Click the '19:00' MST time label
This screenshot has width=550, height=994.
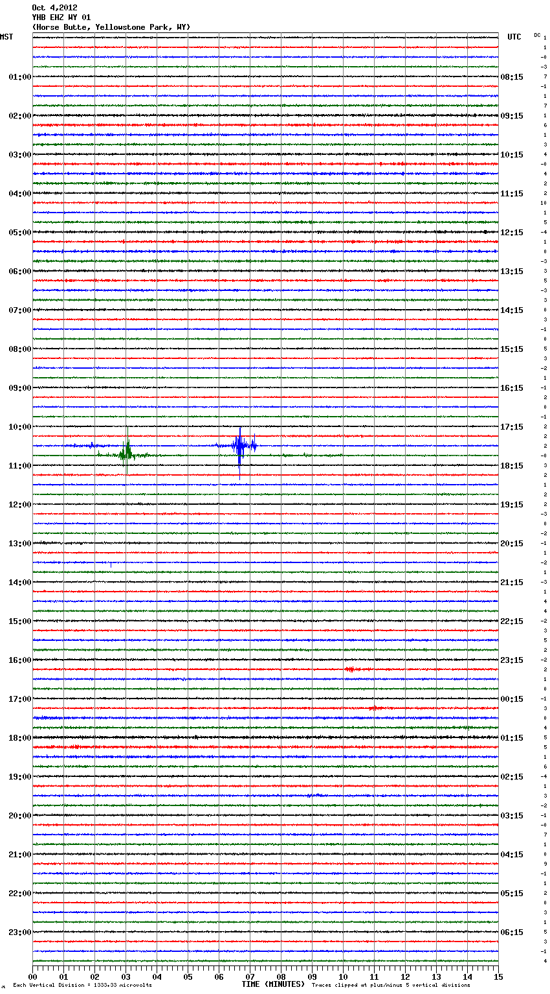(x=20, y=777)
